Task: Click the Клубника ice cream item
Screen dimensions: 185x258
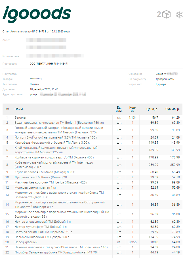Action: [x=59, y=195]
